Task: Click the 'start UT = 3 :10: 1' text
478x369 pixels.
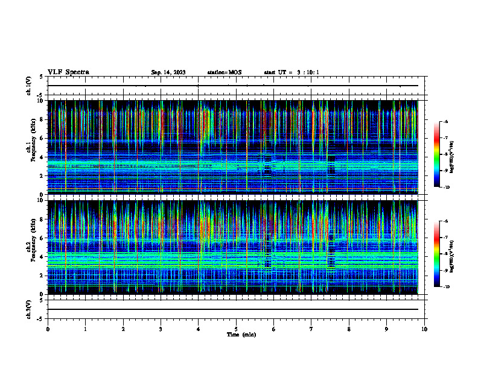Action: [x=292, y=72]
